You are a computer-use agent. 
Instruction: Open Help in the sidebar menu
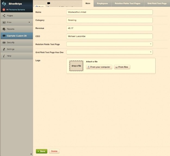(x=17, y=56)
